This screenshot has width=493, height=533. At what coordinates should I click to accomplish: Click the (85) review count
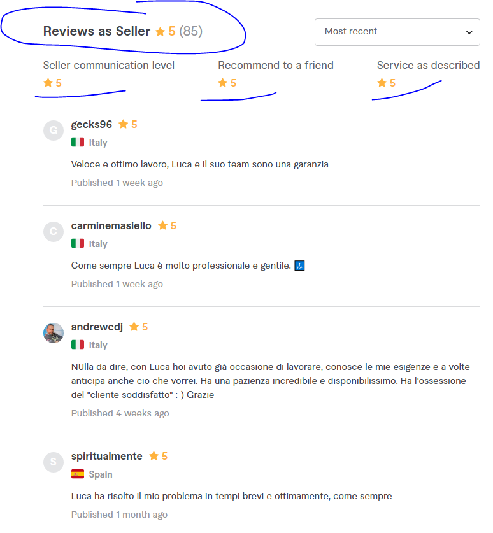pos(190,31)
